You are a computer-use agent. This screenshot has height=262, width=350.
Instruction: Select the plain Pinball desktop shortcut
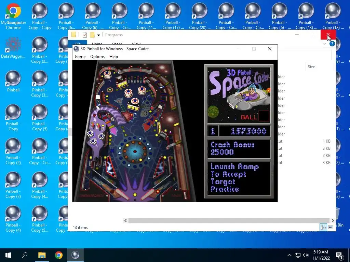(13, 81)
